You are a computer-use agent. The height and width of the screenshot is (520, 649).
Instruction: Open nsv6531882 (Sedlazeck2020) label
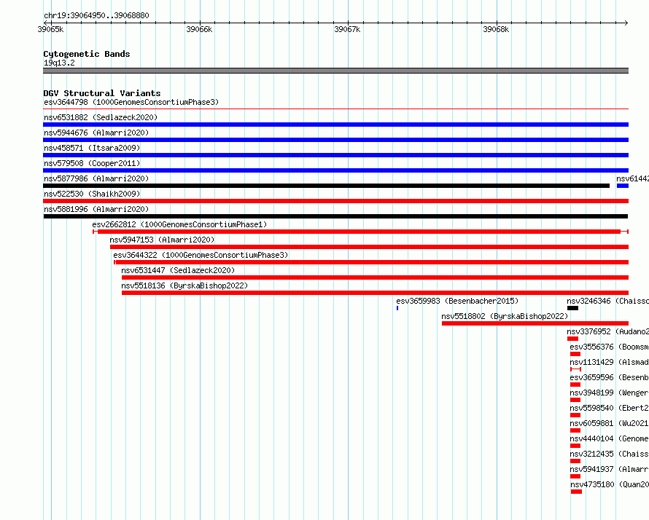(101, 117)
